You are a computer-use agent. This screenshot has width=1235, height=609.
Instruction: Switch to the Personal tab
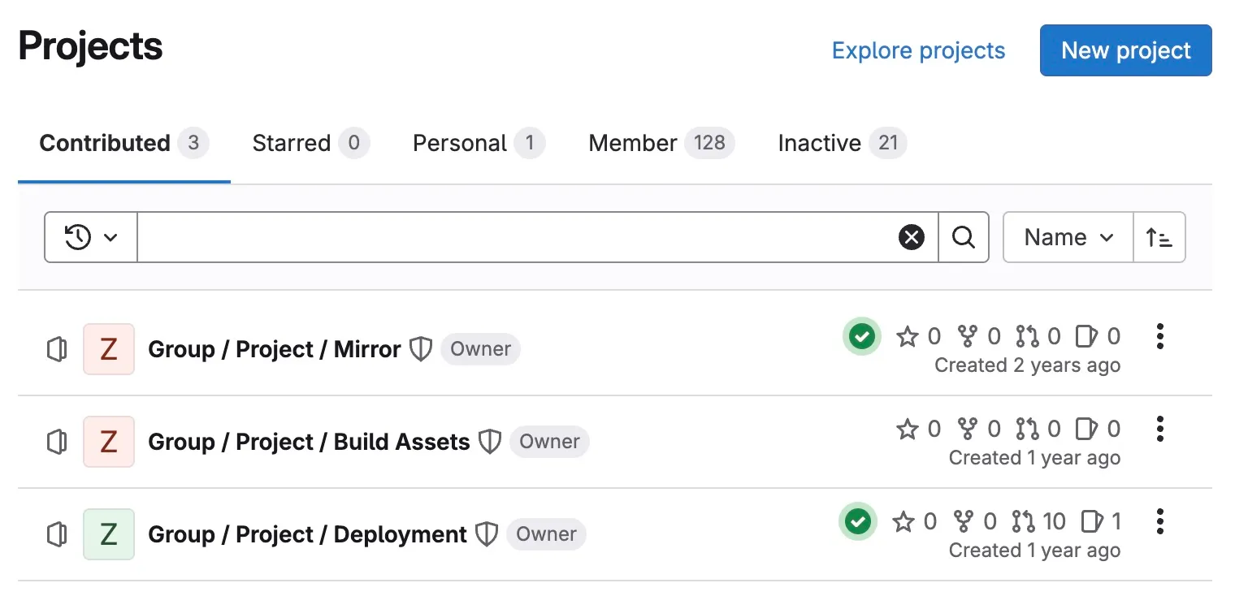(479, 144)
